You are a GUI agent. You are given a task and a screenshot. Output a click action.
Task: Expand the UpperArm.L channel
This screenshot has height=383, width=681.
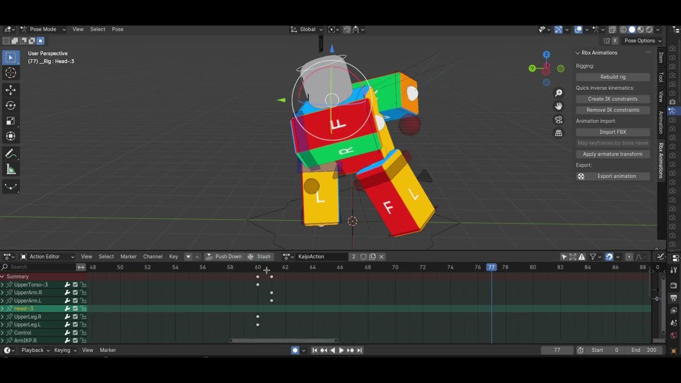(3, 301)
